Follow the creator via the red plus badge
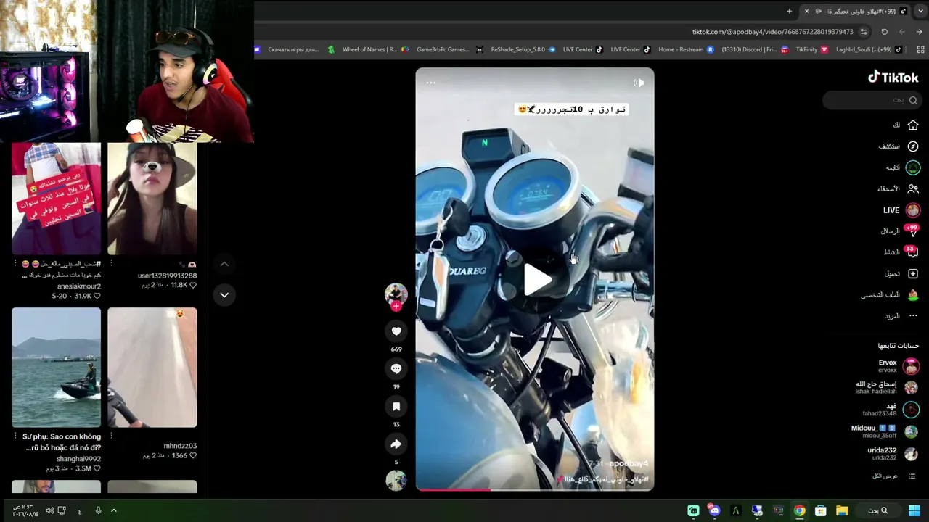929x522 pixels. (396, 306)
